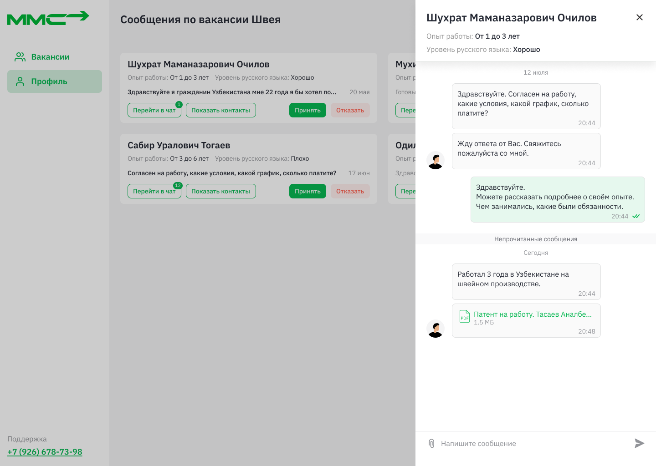This screenshot has height=466, width=656.
Task: Reject candidate Шухрат Маманазарович Очилов
Action: coord(350,110)
